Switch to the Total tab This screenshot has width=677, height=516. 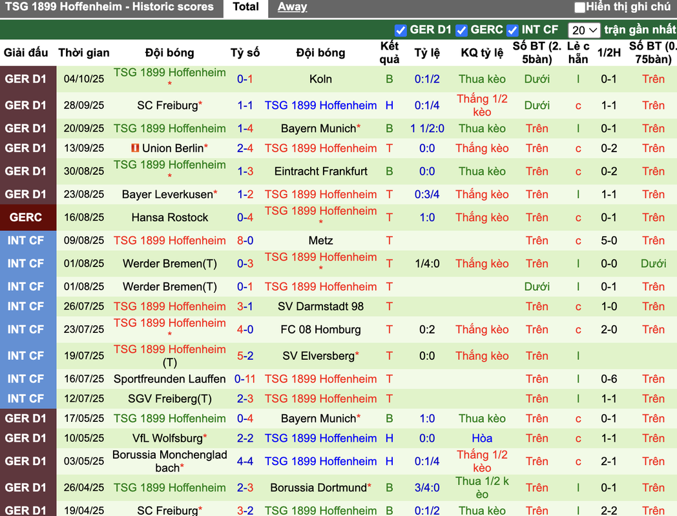pos(245,7)
